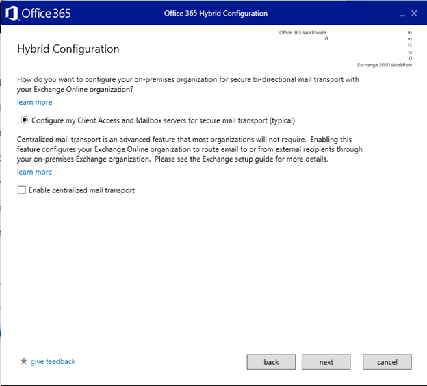This screenshot has width=427, height=386.
Task: Cancel the hybrid configuration wizard
Action: click(x=387, y=362)
